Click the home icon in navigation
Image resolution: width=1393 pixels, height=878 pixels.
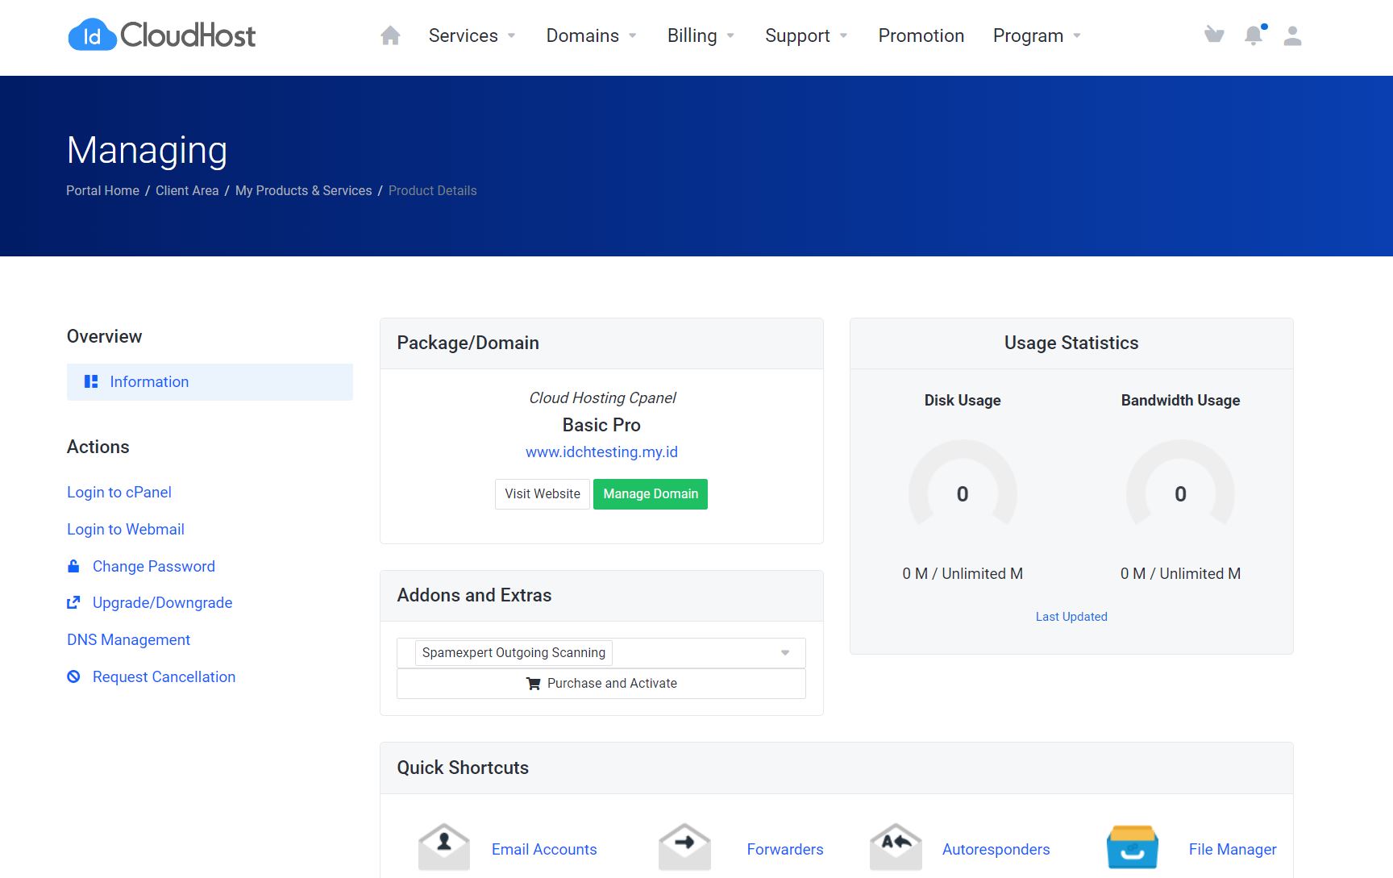click(390, 35)
